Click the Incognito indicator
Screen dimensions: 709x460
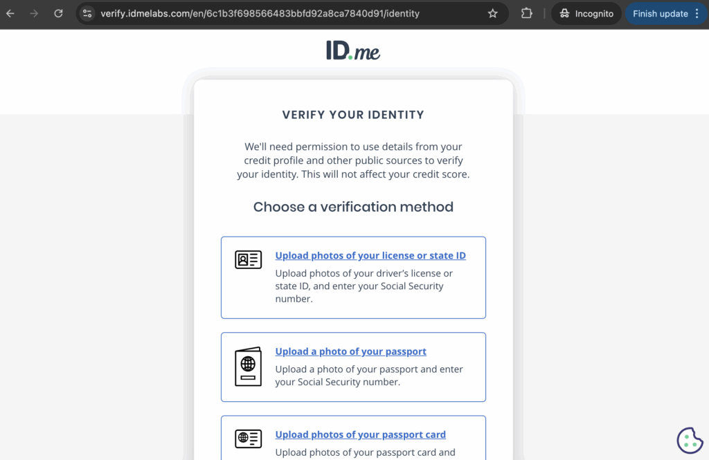586,14
